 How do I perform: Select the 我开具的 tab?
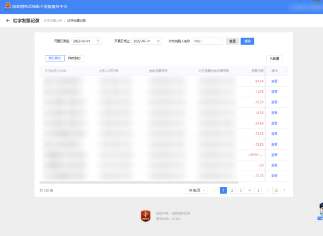pos(55,58)
